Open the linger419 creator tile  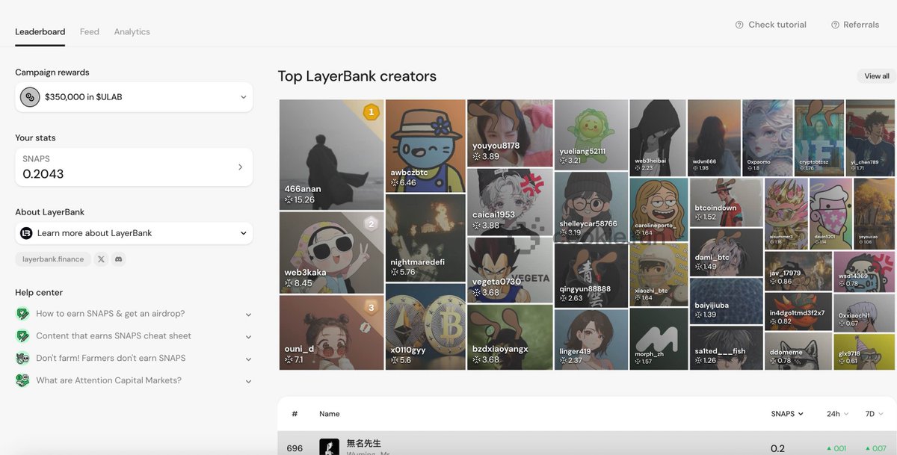coord(591,339)
